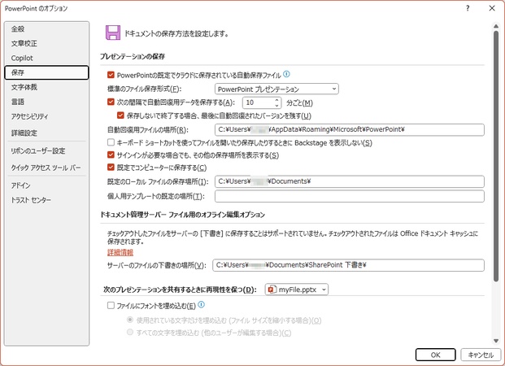Click the AutoRecover minutes value field
The image size is (505, 366).
[x=258, y=102]
